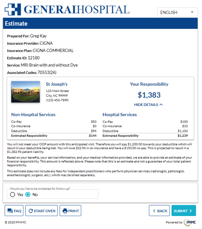Open the English language dropdown
The width and height of the screenshot is (202, 229).
(x=177, y=12)
